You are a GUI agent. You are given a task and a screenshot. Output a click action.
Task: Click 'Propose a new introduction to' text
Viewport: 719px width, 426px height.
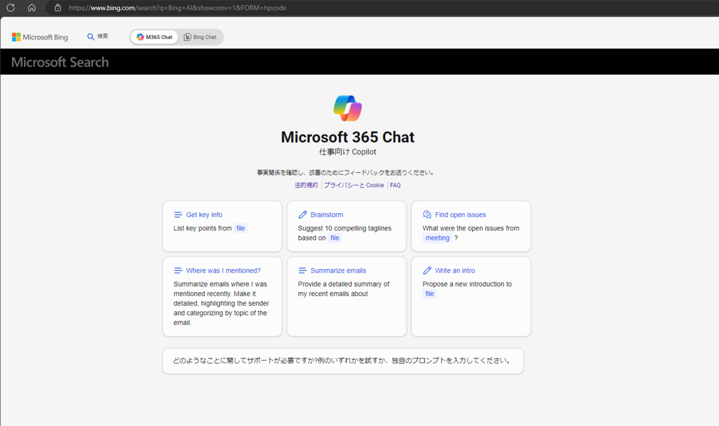click(x=467, y=284)
